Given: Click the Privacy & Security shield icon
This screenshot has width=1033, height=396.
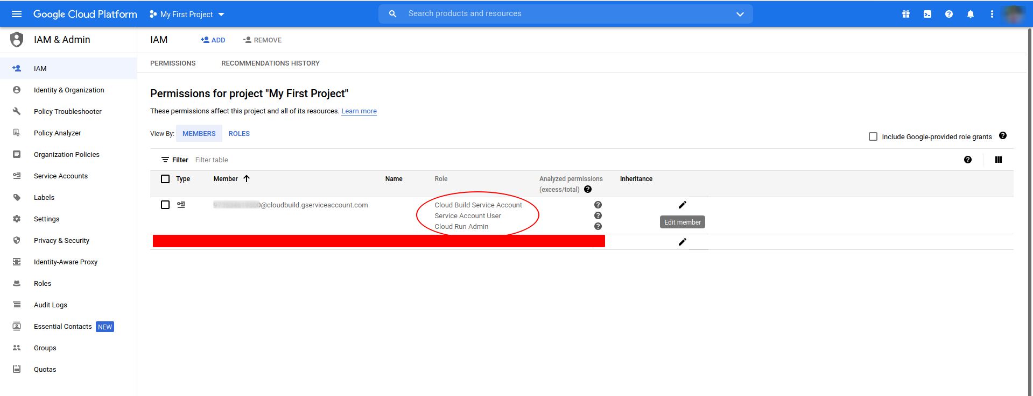Looking at the screenshot, I should point(17,240).
